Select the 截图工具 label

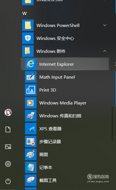point(48,181)
